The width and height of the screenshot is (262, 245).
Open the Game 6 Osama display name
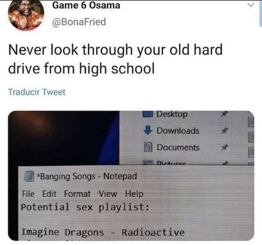(x=86, y=5)
